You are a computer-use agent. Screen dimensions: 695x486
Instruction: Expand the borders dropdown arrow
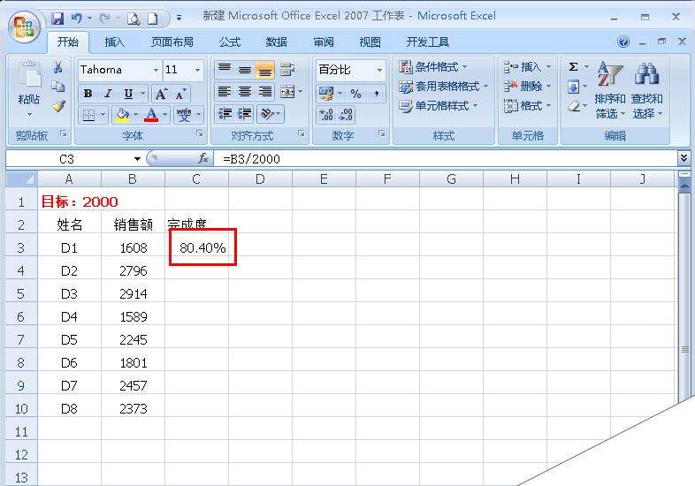tap(103, 115)
